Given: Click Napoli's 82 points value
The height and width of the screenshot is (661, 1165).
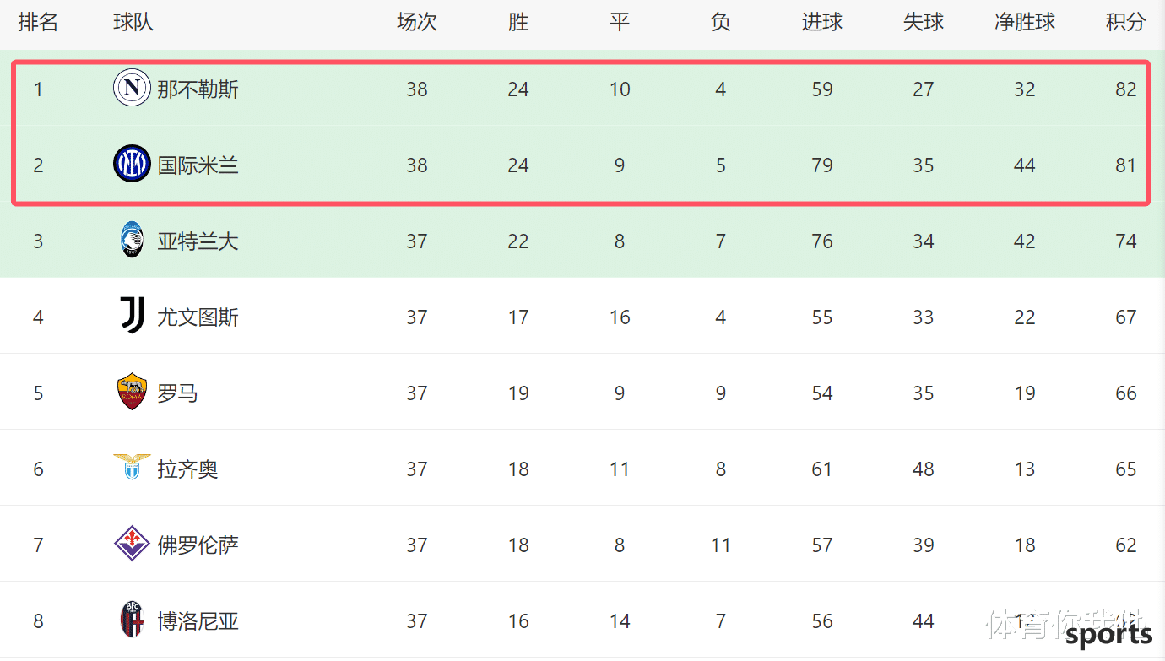Looking at the screenshot, I should 1126,89.
